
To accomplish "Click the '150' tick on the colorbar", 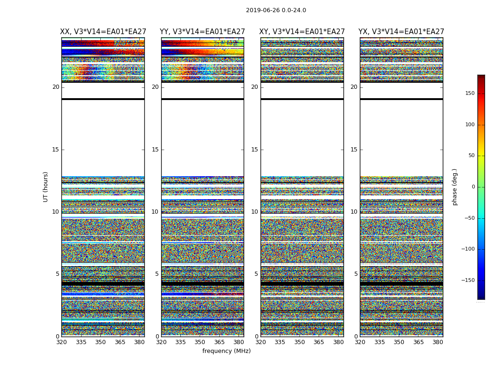I will click(470, 93).
